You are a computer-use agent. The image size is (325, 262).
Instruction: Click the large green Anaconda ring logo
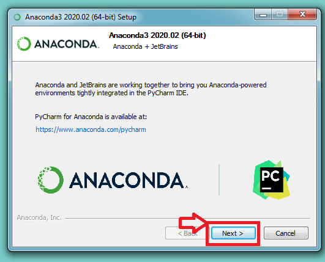(51, 180)
